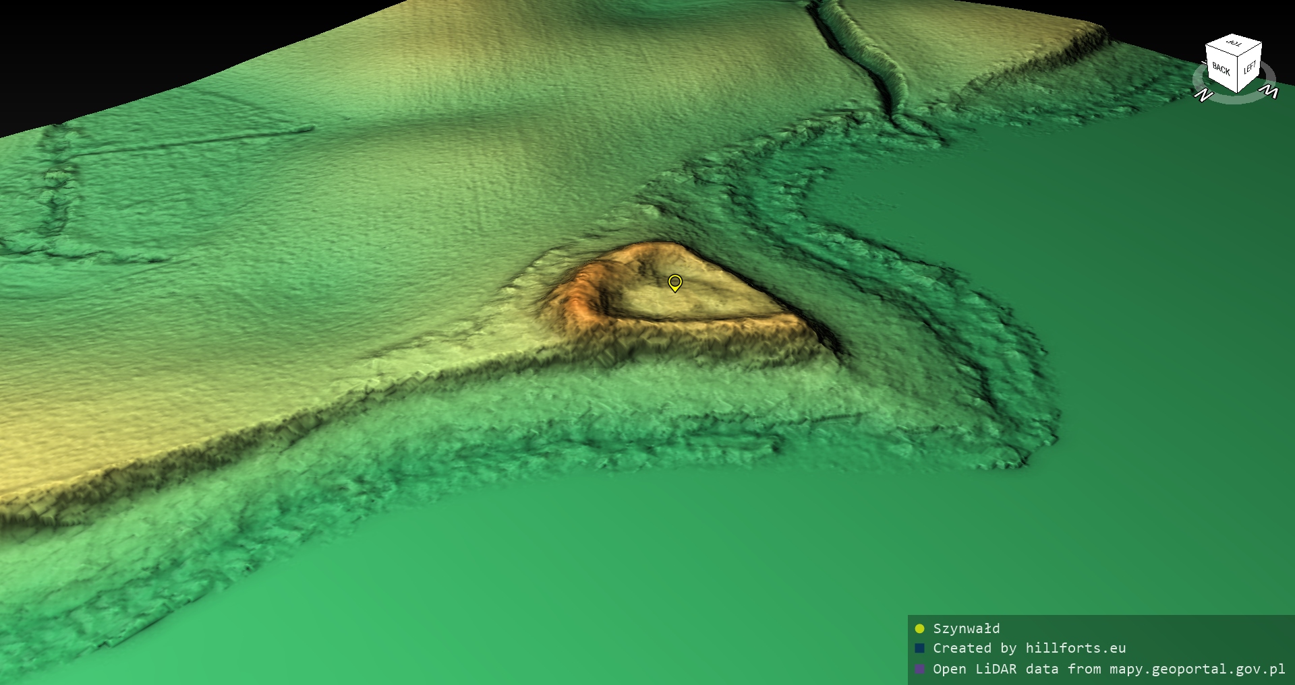Select the BACK face of the view cube

tap(1221, 68)
